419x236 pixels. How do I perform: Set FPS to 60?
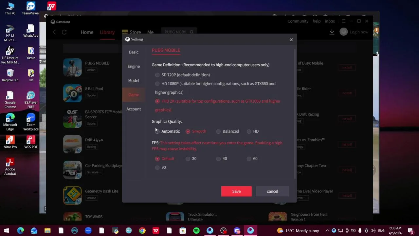[249, 159]
